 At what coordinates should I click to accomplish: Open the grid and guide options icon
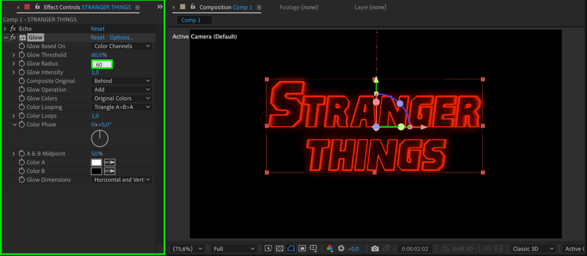coord(313,249)
